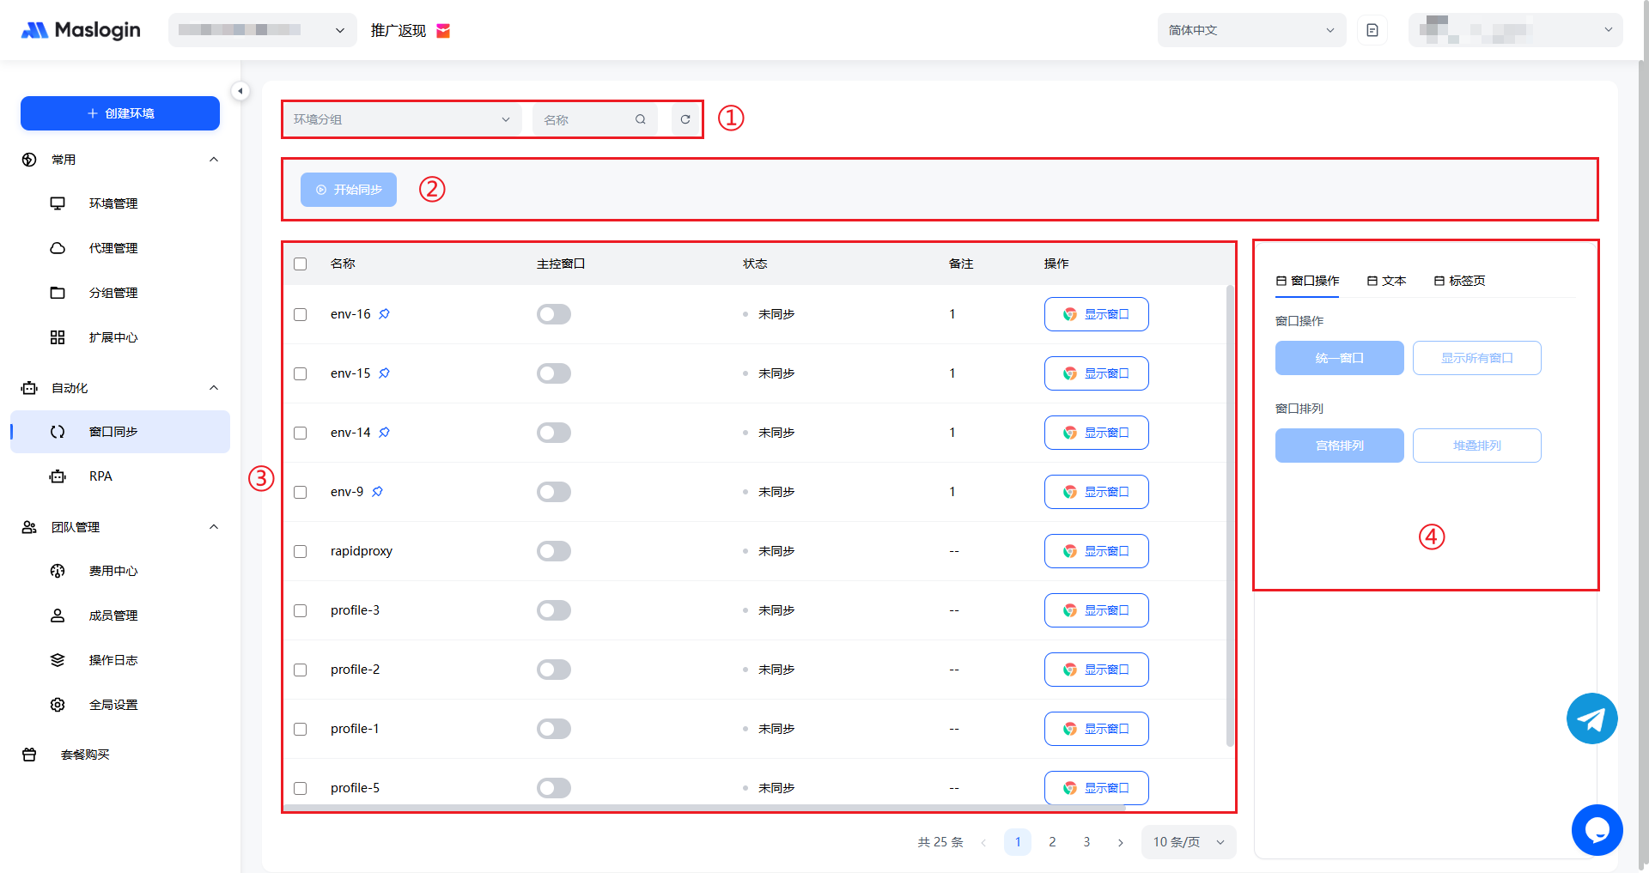
Task: Click the 创建环境 button
Action: (120, 113)
